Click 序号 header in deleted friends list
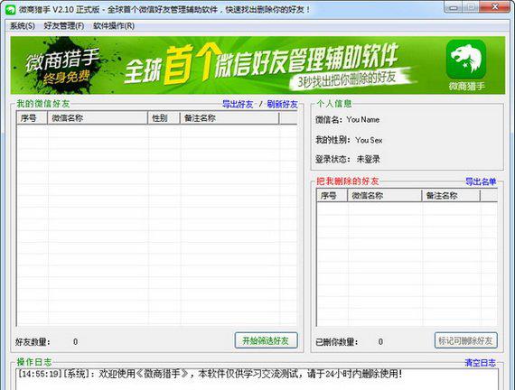Screen dimensions: 515x390 click(x=332, y=196)
